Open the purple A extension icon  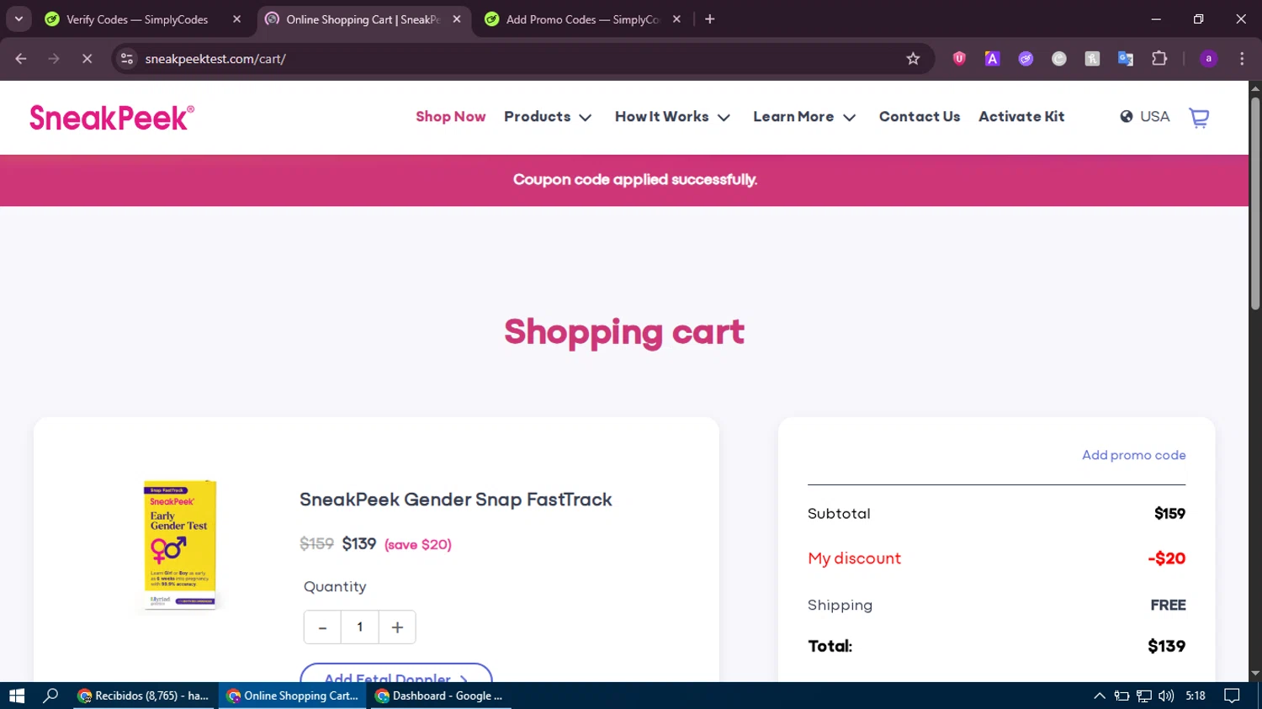click(993, 59)
